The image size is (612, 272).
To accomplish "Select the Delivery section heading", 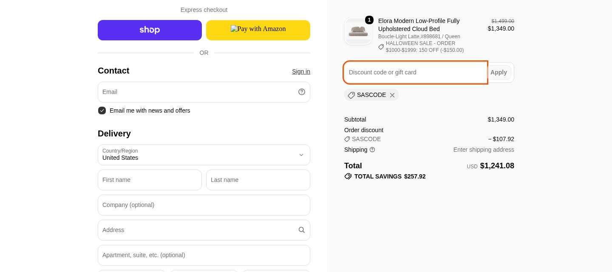I will pyautogui.click(x=114, y=133).
